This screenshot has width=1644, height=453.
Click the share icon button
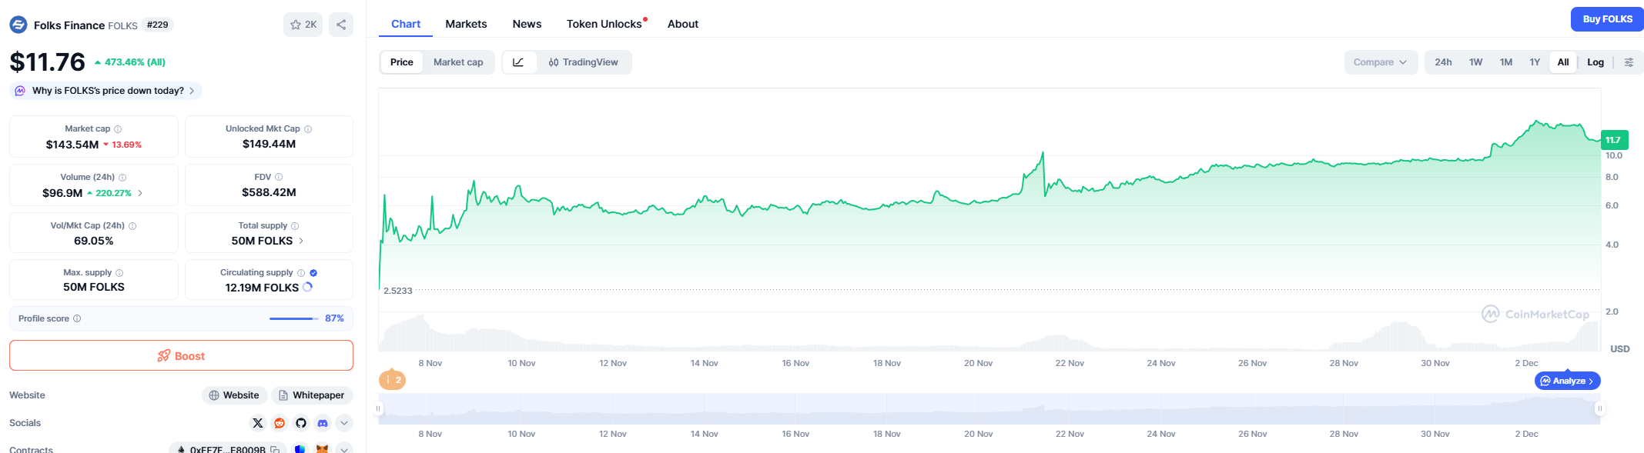[x=341, y=25]
